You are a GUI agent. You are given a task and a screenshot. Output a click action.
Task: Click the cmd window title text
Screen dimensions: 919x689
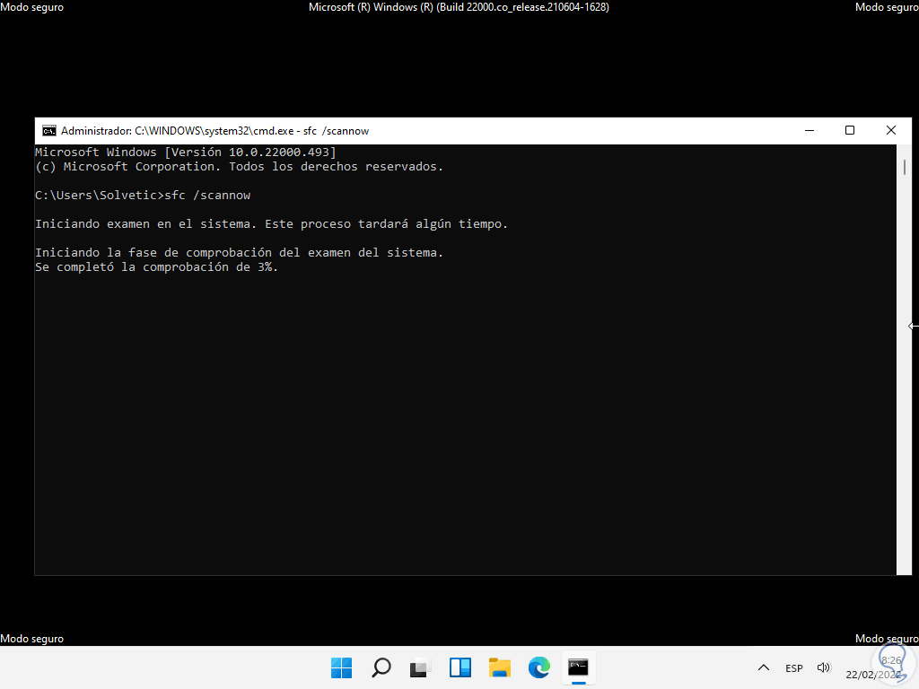point(214,131)
